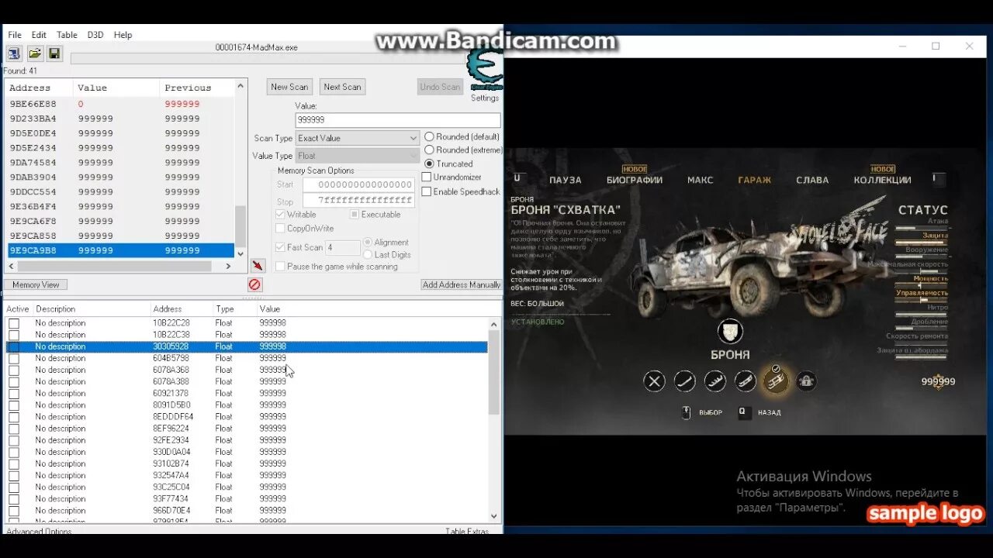The width and height of the screenshot is (993, 558).
Task: Open the Scan Type Exact Value dropdown
Action: click(358, 138)
